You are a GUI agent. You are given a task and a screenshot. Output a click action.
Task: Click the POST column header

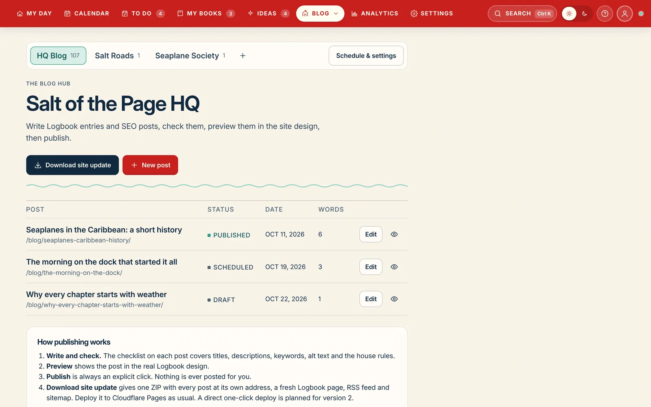click(x=35, y=210)
